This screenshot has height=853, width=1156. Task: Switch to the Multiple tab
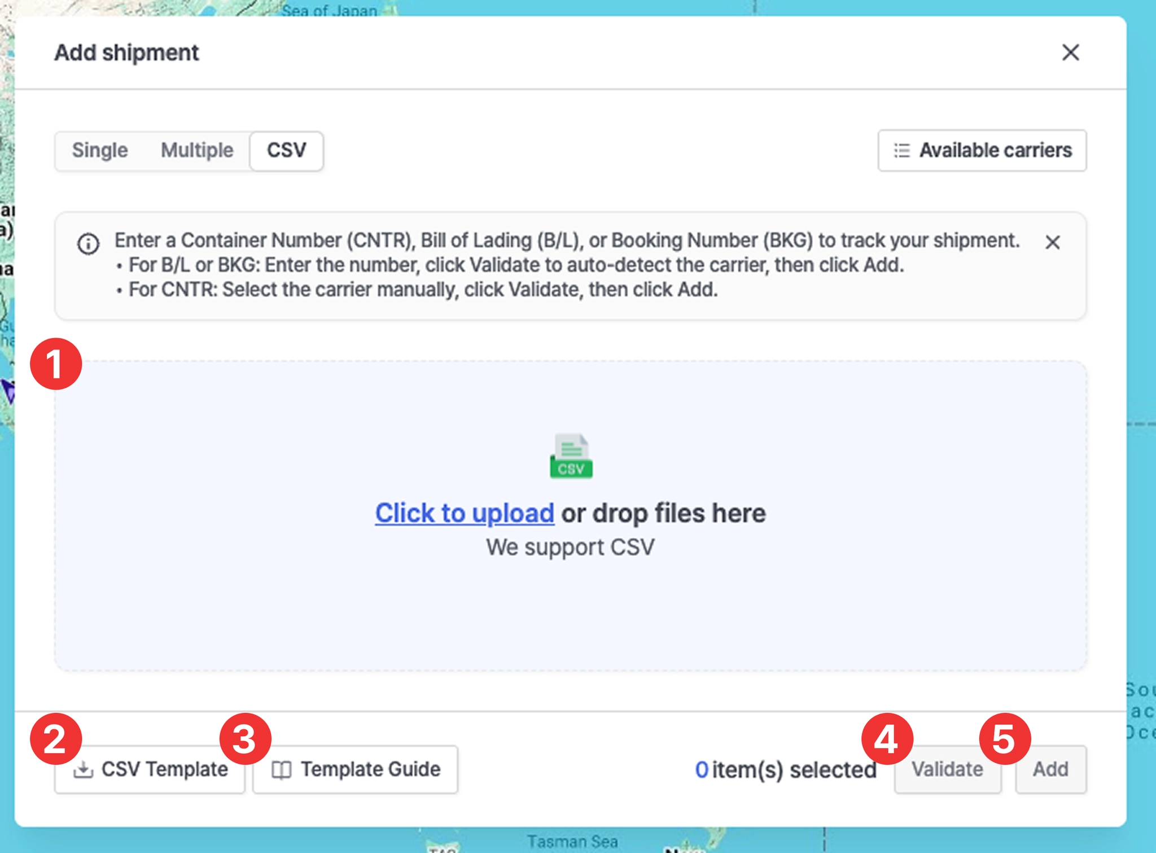(196, 150)
